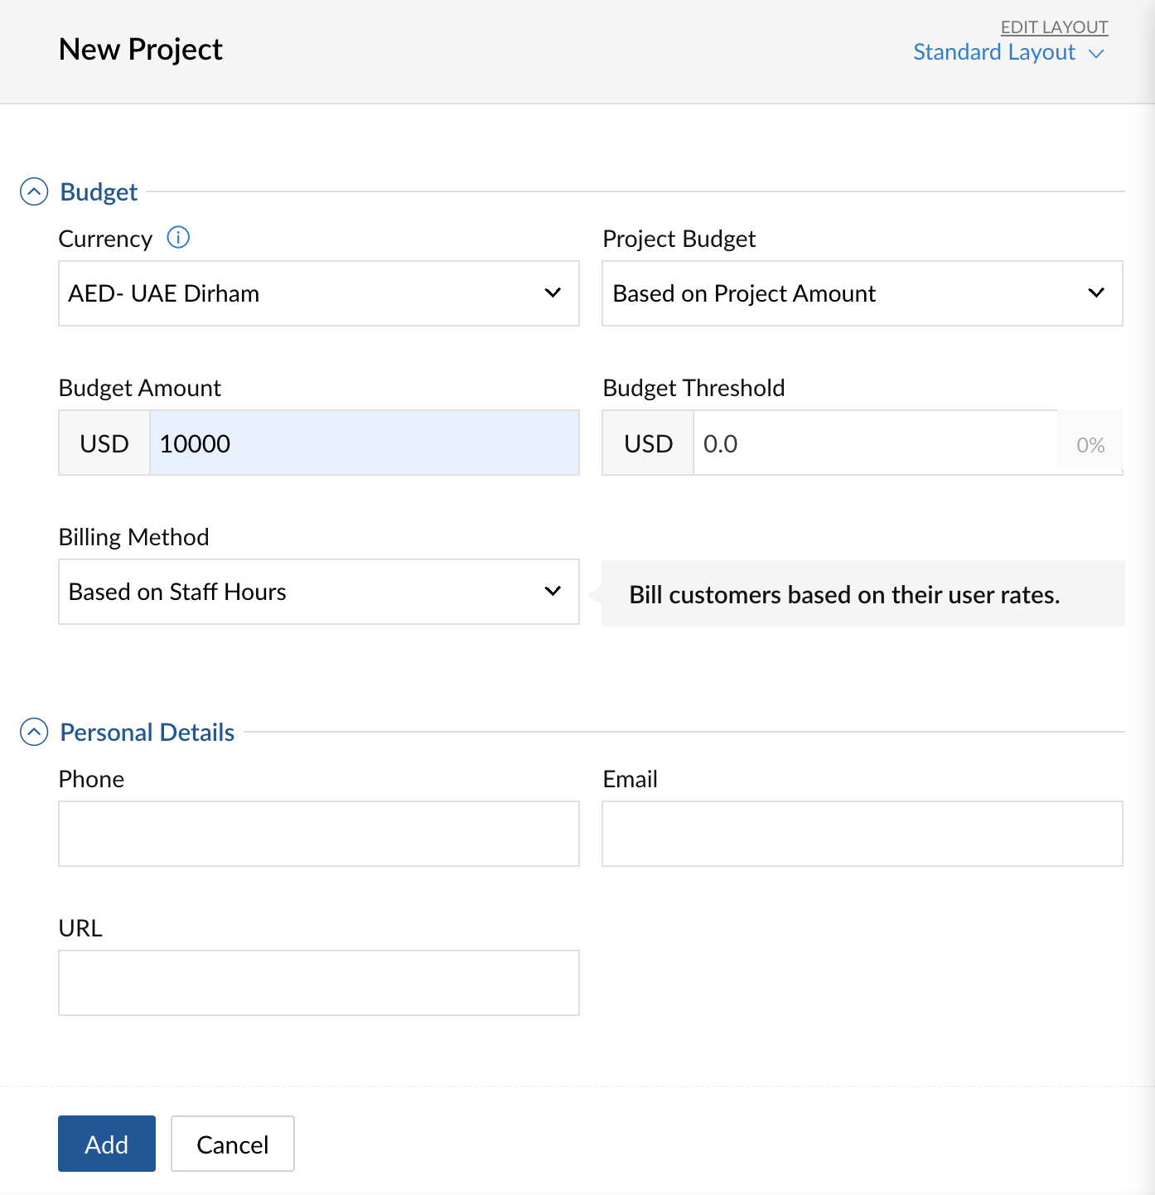Click the EDIT LAYOUT link
This screenshot has height=1195, width=1155.
1054,27
